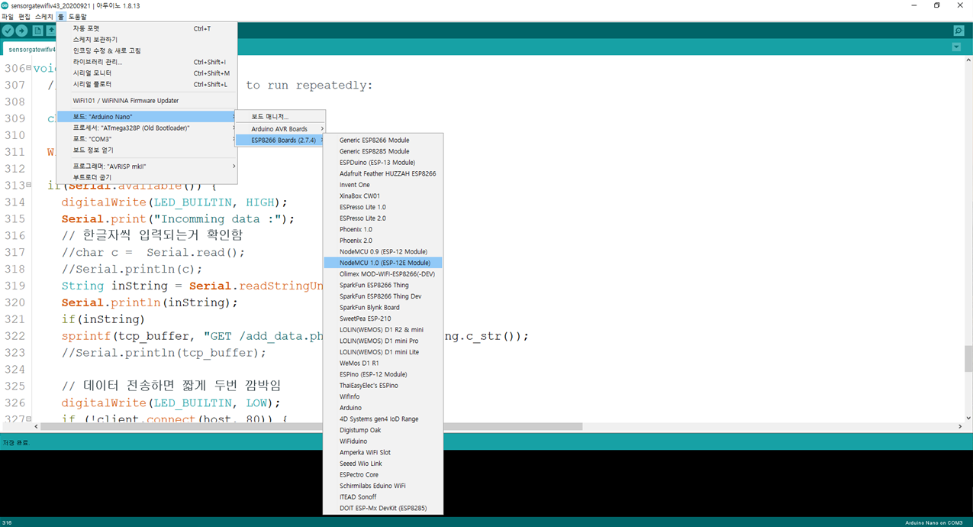Expand the 프로세서: ATmega328P submenu

(x=147, y=128)
